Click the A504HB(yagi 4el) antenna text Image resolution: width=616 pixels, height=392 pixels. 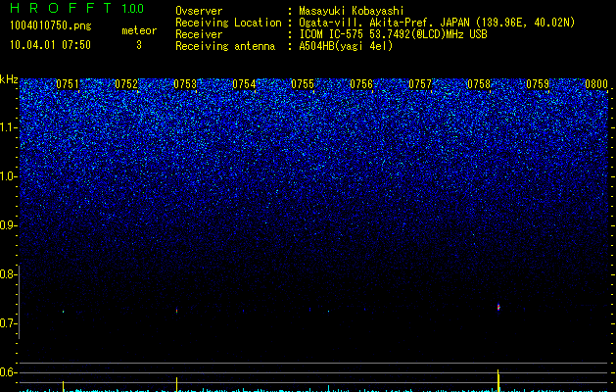(x=346, y=46)
